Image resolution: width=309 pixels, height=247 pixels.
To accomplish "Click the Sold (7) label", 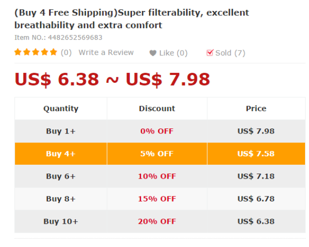I will 230,53.
